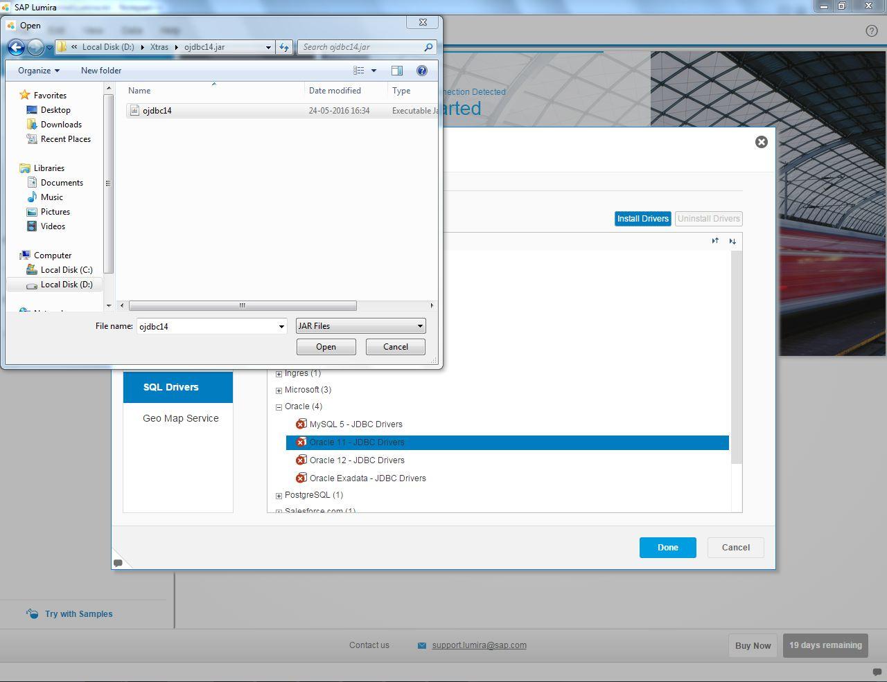Cancel the Open file dialog
This screenshot has width=887, height=682.
[396, 347]
